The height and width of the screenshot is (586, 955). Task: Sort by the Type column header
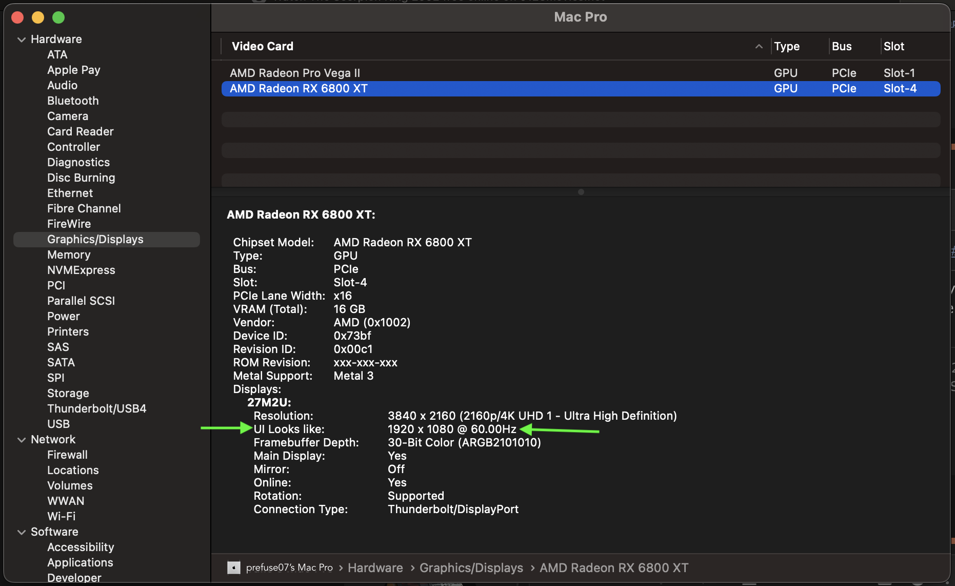click(x=787, y=47)
